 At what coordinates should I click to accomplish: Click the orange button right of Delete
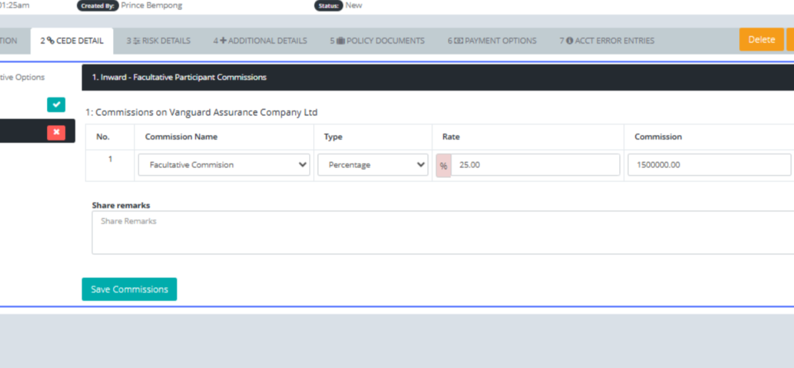click(x=790, y=40)
